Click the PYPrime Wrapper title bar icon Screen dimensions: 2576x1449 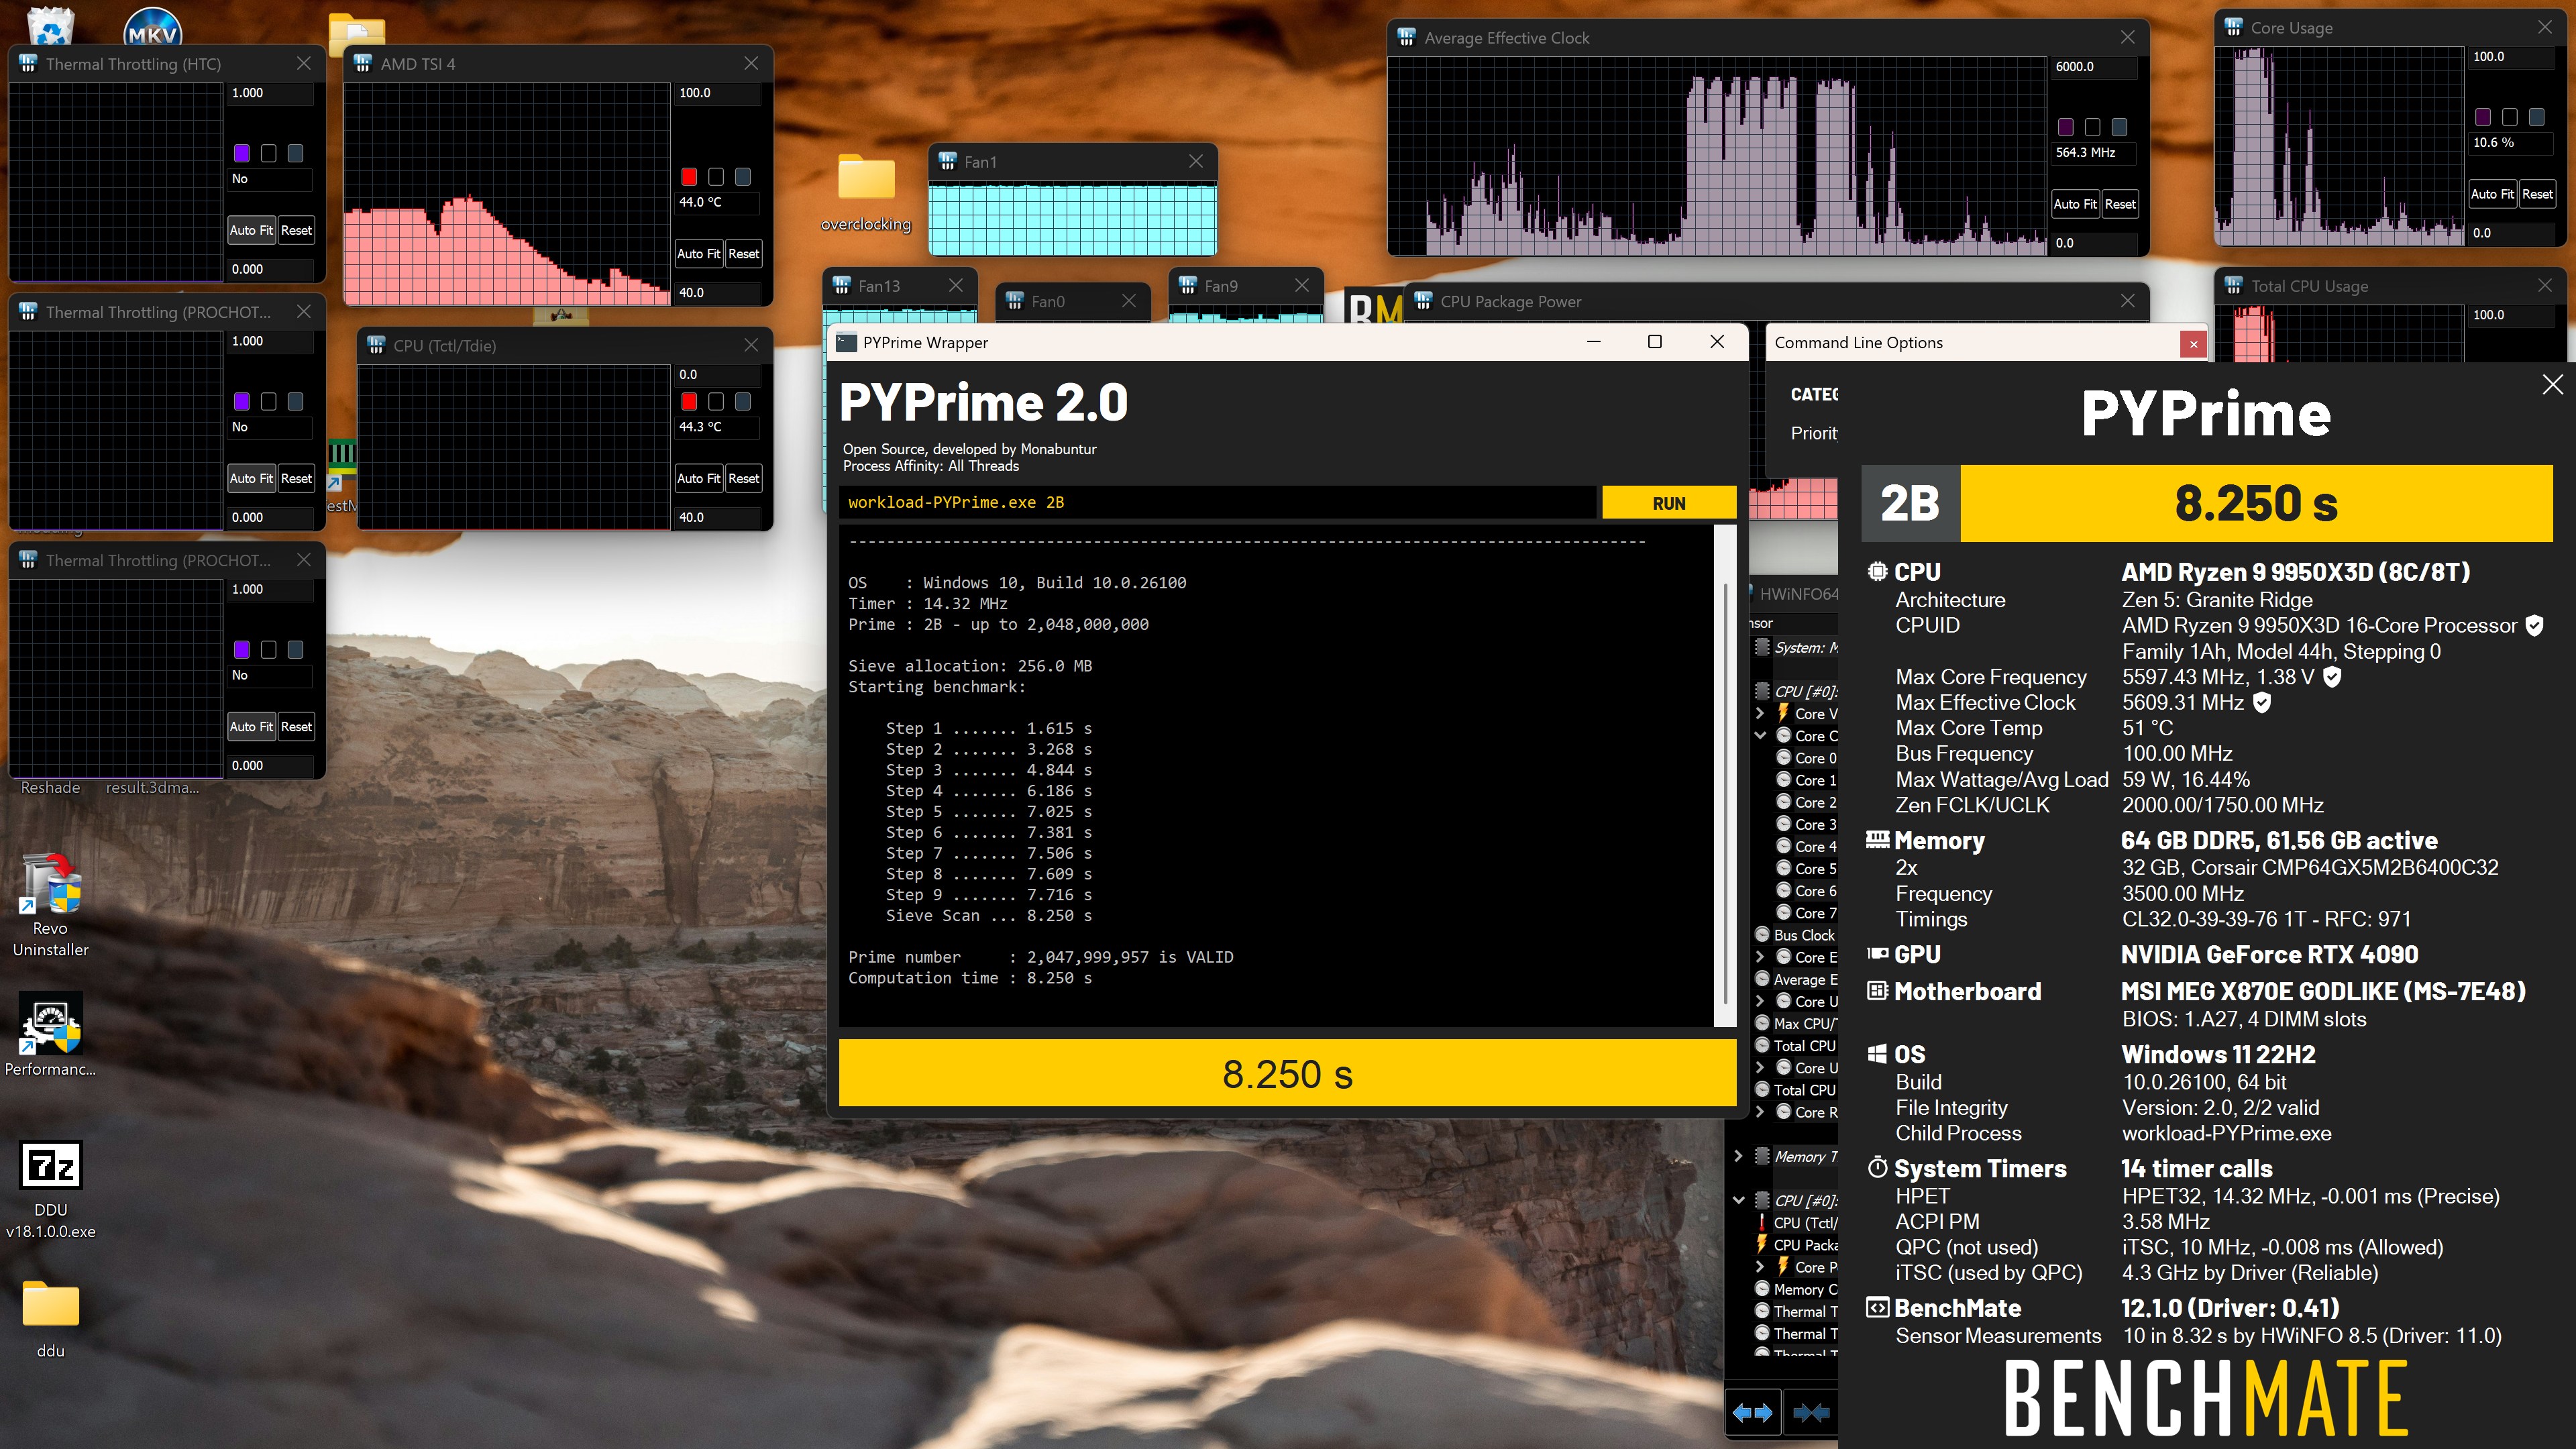click(x=847, y=343)
